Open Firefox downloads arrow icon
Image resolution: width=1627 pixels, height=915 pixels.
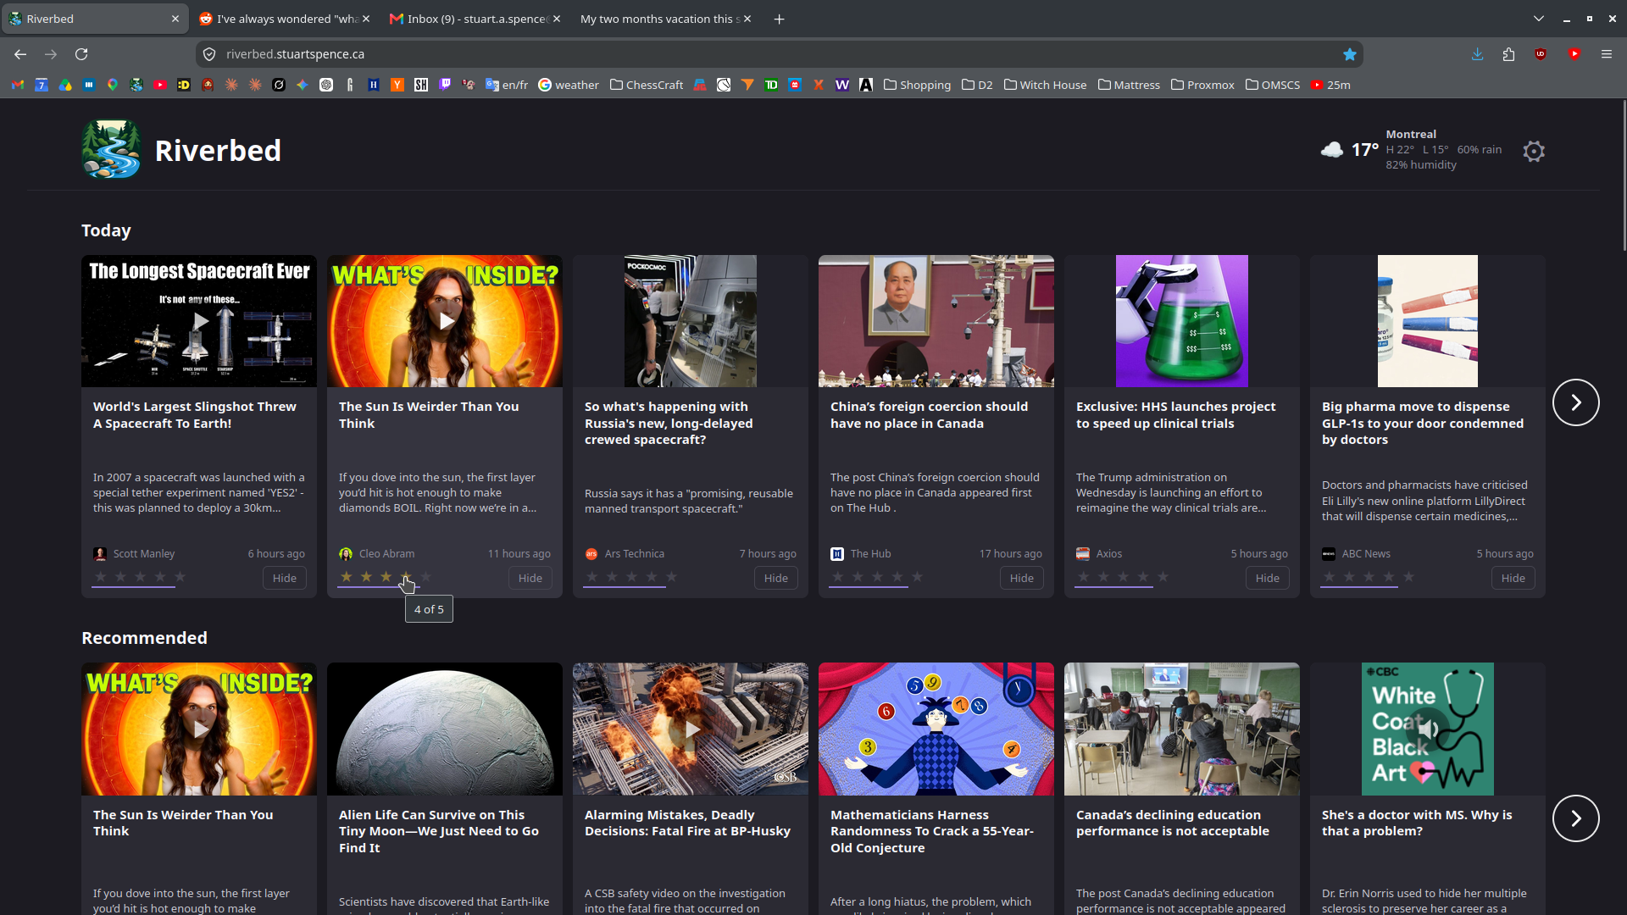tap(1477, 54)
